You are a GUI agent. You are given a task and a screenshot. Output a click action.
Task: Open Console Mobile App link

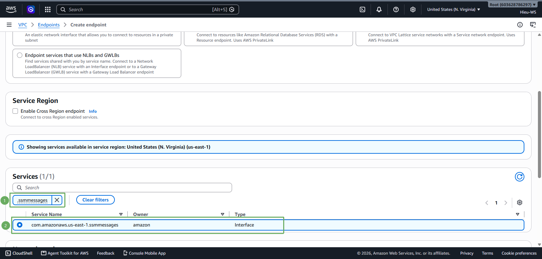144,253
